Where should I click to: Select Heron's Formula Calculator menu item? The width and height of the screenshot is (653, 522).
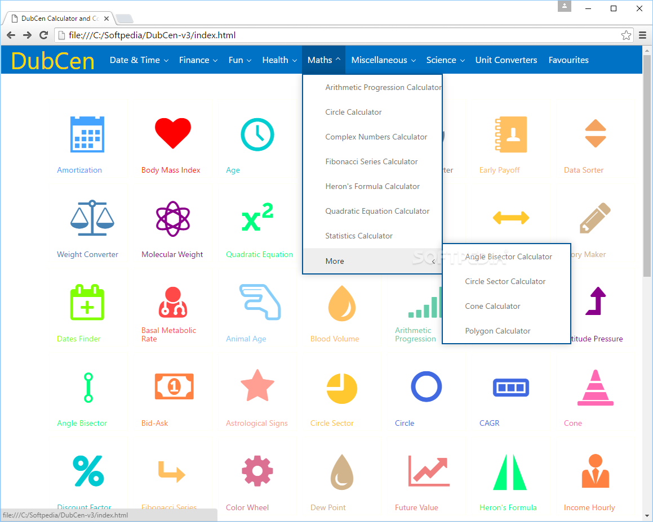pyautogui.click(x=372, y=186)
